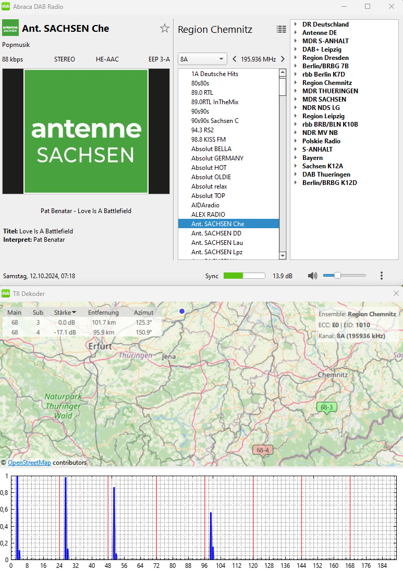This screenshot has height=571, width=403.
Task: Expand the rbb Berlin K7D ensemble
Action: [x=296, y=75]
